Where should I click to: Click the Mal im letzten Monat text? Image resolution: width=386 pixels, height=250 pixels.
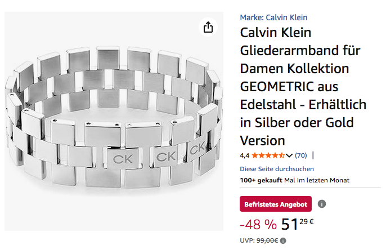click(x=317, y=180)
